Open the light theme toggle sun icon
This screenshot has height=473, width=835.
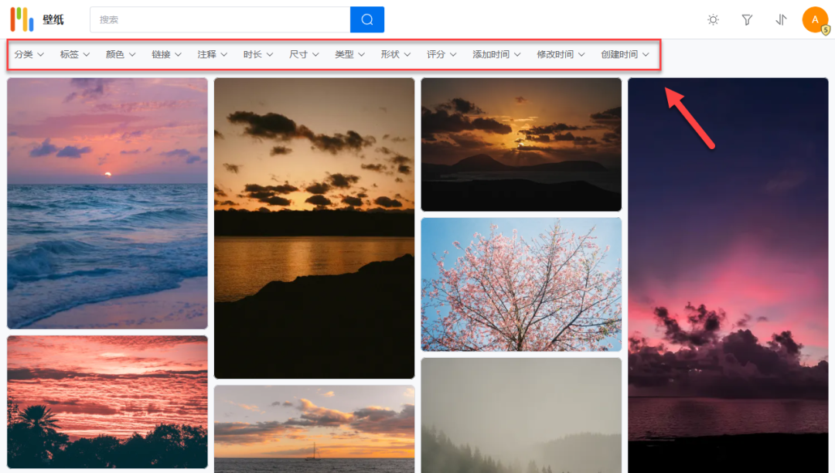point(712,19)
